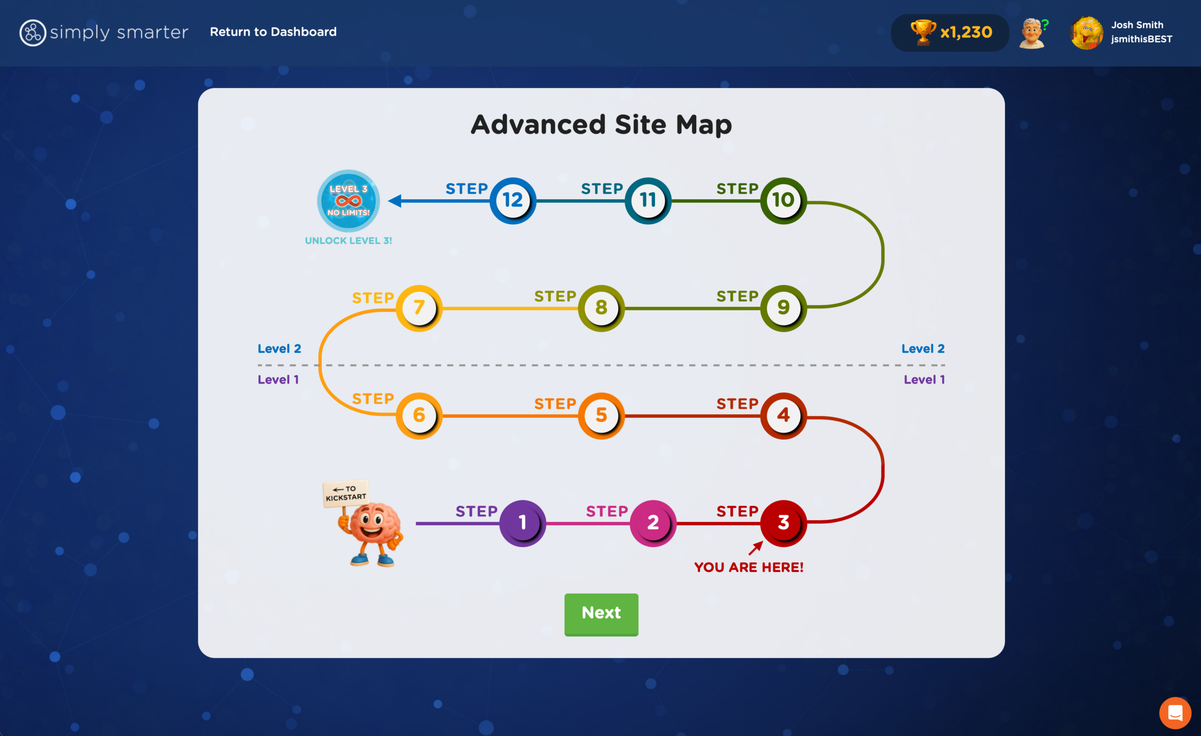This screenshot has width=1201, height=736.
Task: Open Step 6 on the path
Action: pyautogui.click(x=418, y=415)
